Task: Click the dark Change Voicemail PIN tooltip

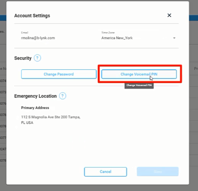Action: 139,86
